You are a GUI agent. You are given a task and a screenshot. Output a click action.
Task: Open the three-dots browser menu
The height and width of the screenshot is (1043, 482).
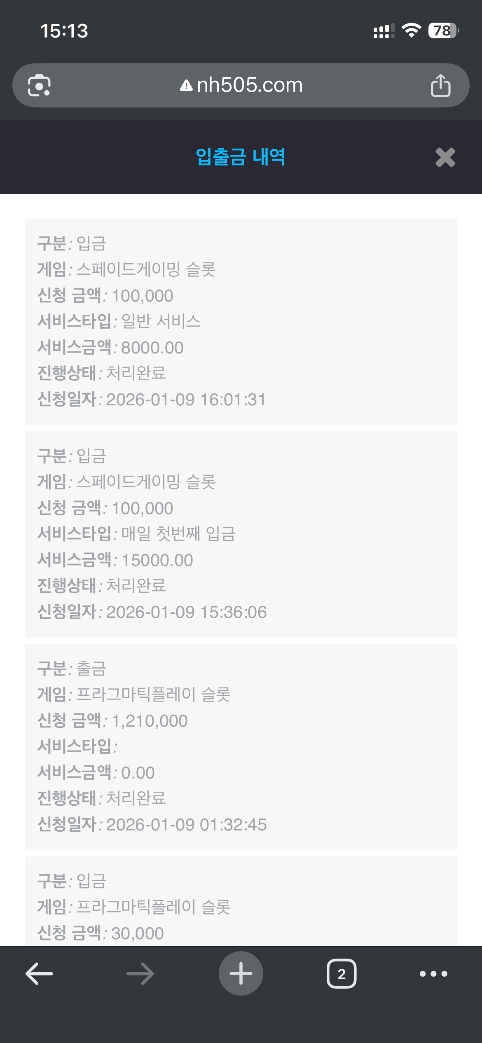point(433,974)
